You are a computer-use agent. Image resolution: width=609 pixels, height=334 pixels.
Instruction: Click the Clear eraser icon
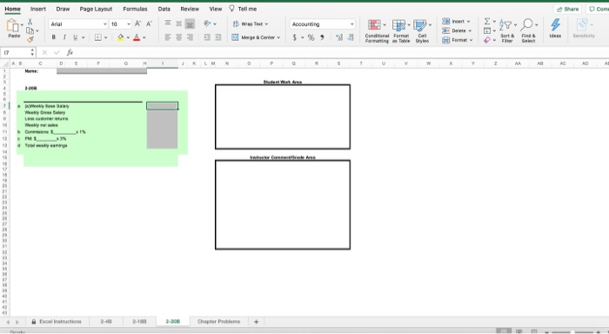point(487,40)
